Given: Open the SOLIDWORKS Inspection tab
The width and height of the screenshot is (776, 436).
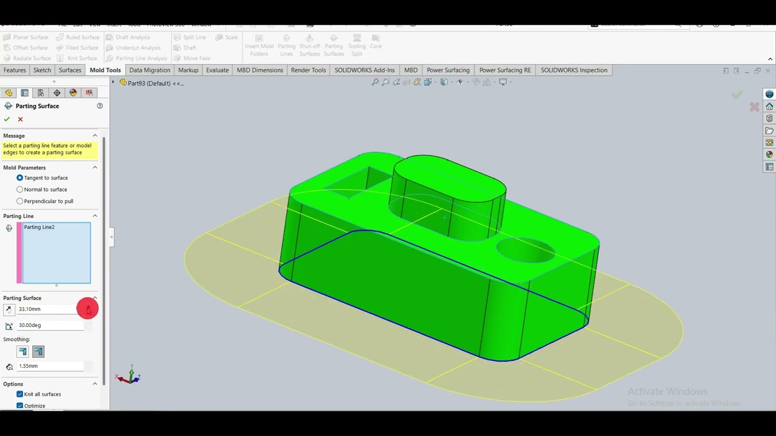Looking at the screenshot, I should (x=574, y=70).
